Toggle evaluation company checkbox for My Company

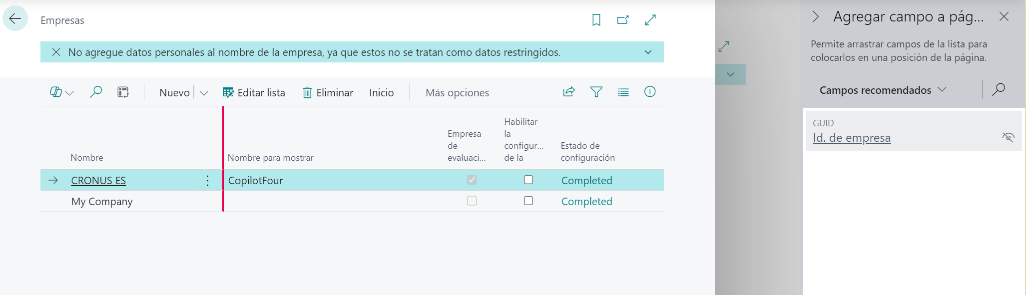click(472, 201)
